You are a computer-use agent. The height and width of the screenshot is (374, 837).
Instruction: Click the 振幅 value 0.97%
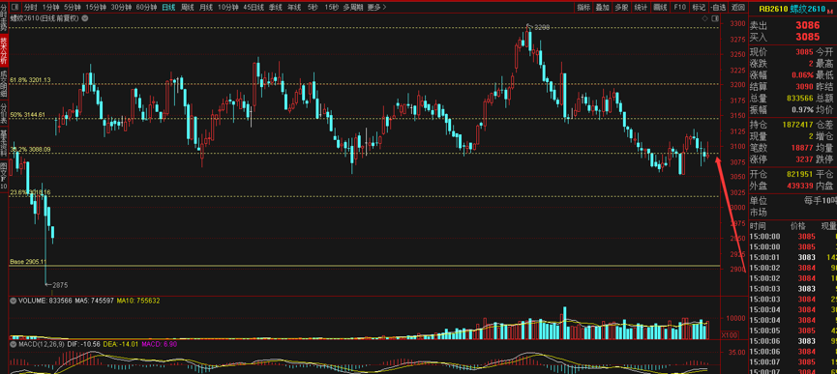[x=802, y=109]
